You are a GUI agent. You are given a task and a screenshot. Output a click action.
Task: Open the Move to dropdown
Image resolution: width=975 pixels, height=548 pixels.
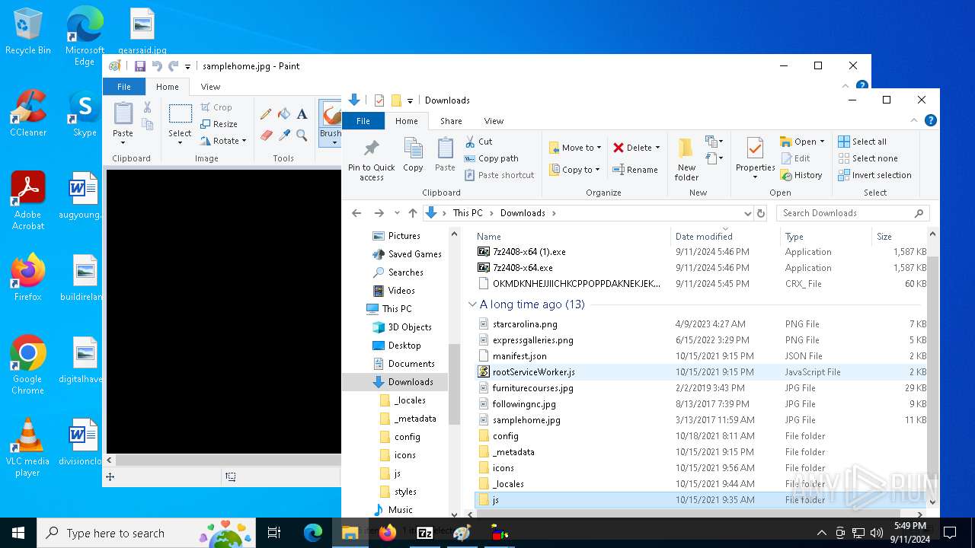[x=575, y=148]
